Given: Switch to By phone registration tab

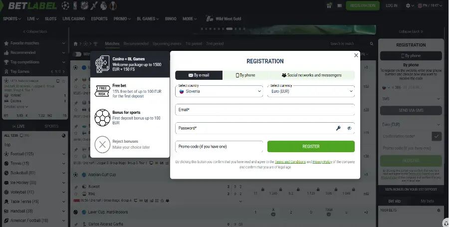Looking at the screenshot, I should click(245, 75).
